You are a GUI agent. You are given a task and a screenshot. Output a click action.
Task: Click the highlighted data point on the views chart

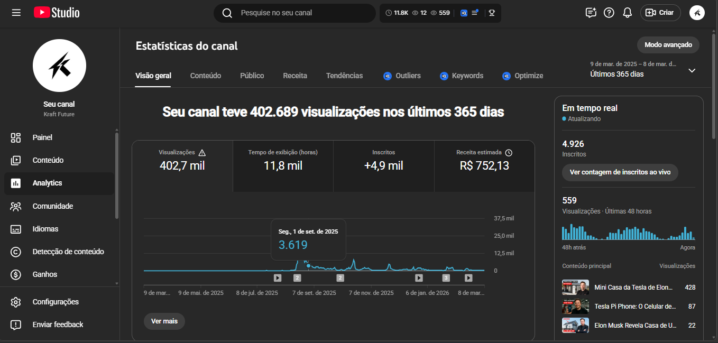308,265
